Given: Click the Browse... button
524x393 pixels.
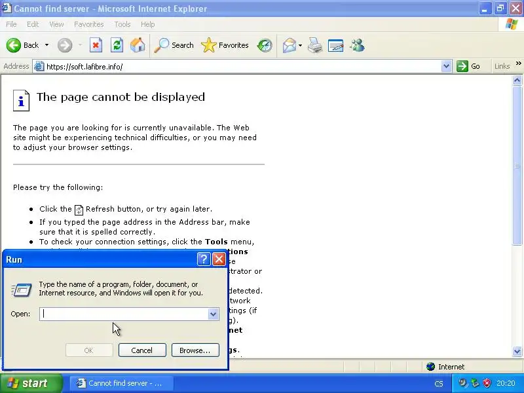Looking at the screenshot, I should coord(195,350).
